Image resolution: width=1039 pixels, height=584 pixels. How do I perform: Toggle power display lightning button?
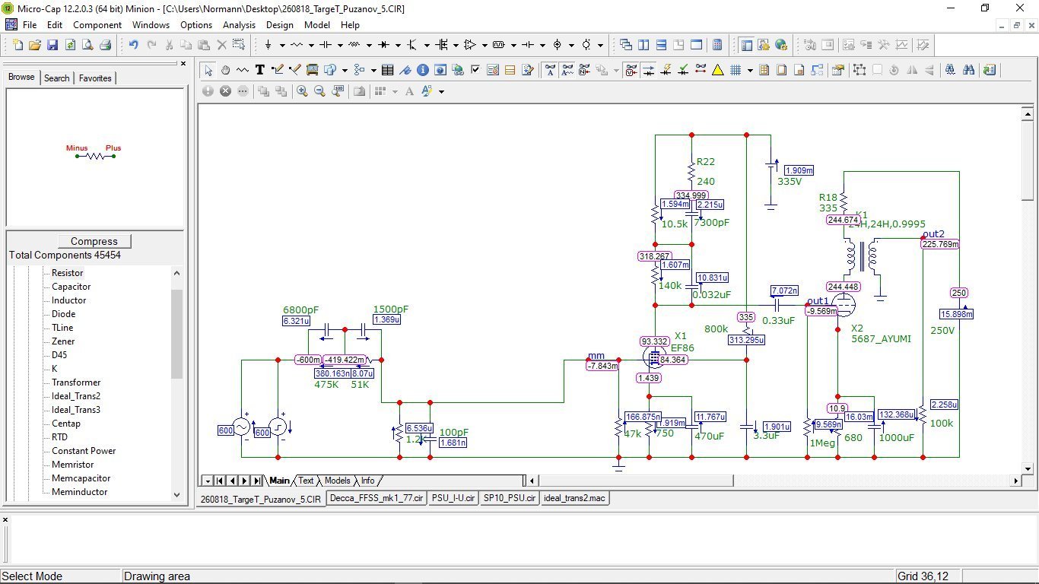point(666,70)
